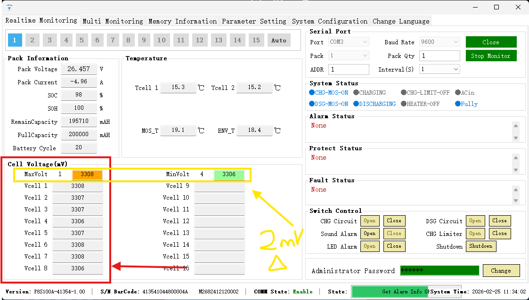Click the Administrator Password field
Viewport: 529px width, 300px height.
tap(439, 271)
